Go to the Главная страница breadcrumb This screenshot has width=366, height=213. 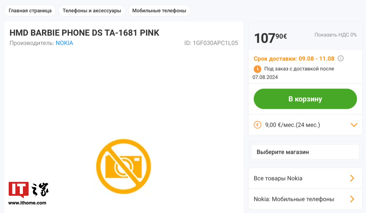click(x=30, y=11)
